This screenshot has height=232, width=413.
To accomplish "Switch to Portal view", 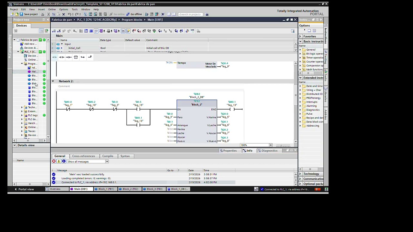I will pos(24,189).
